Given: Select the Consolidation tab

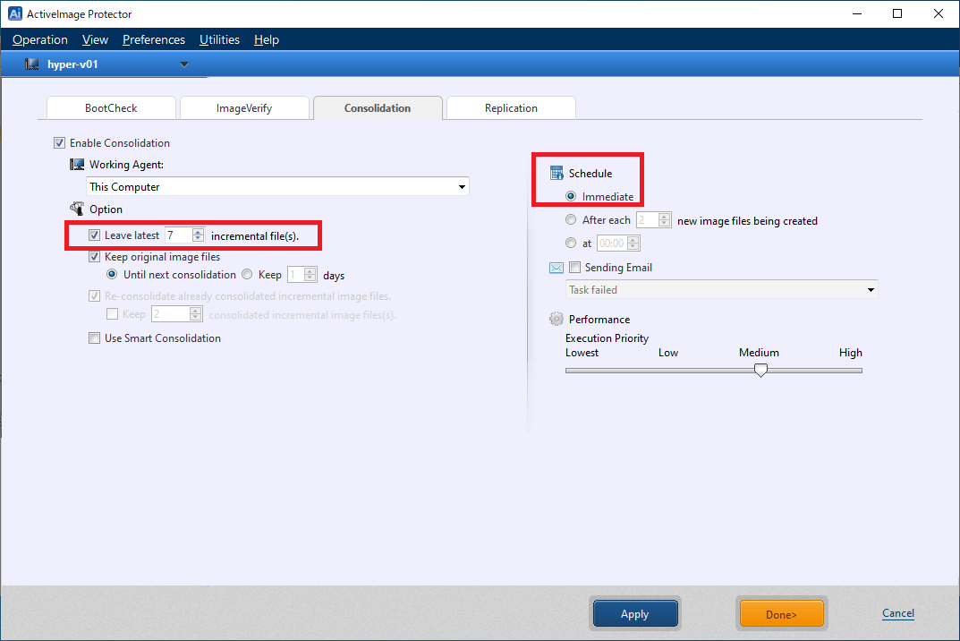Looking at the screenshot, I should coord(378,107).
